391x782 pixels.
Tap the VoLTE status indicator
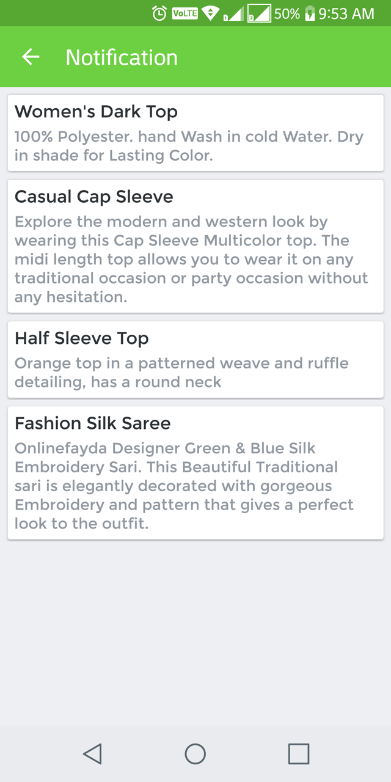click(x=185, y=13)
